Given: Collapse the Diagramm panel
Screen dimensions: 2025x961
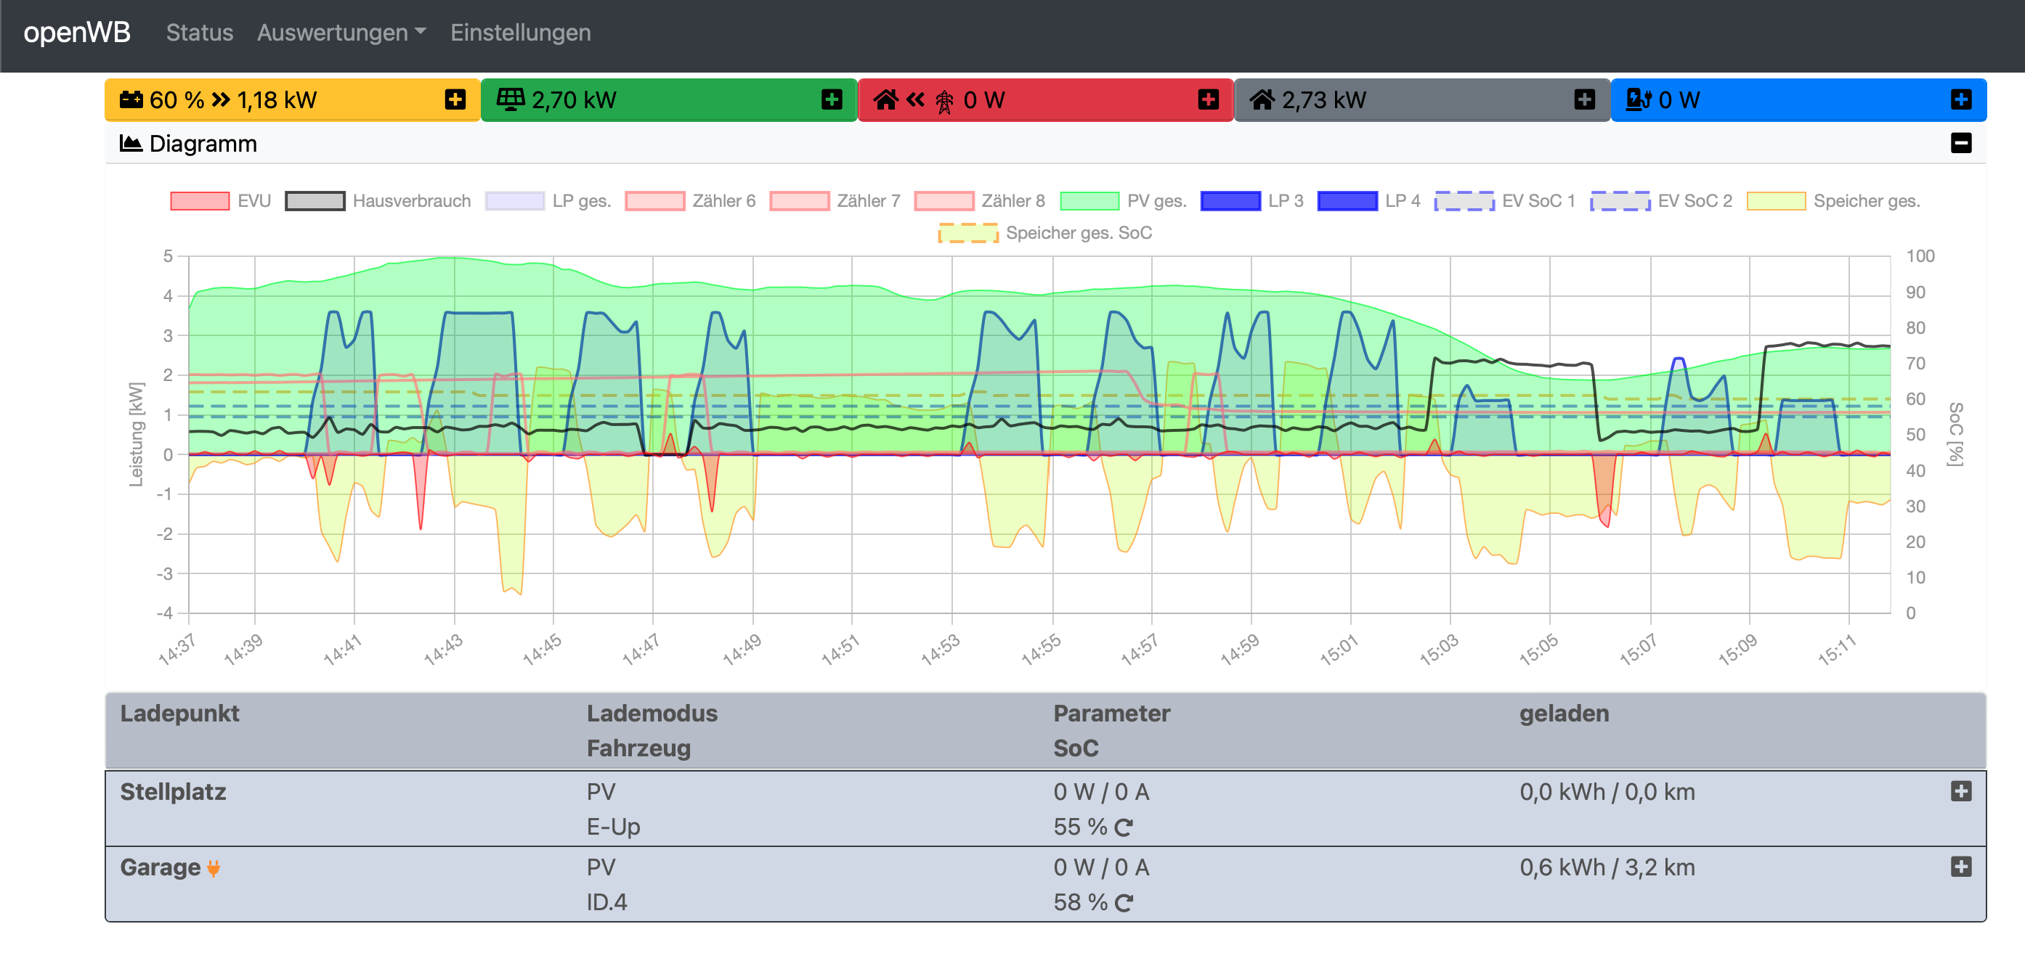Looking at the screenshot, I should [1960, 143].
